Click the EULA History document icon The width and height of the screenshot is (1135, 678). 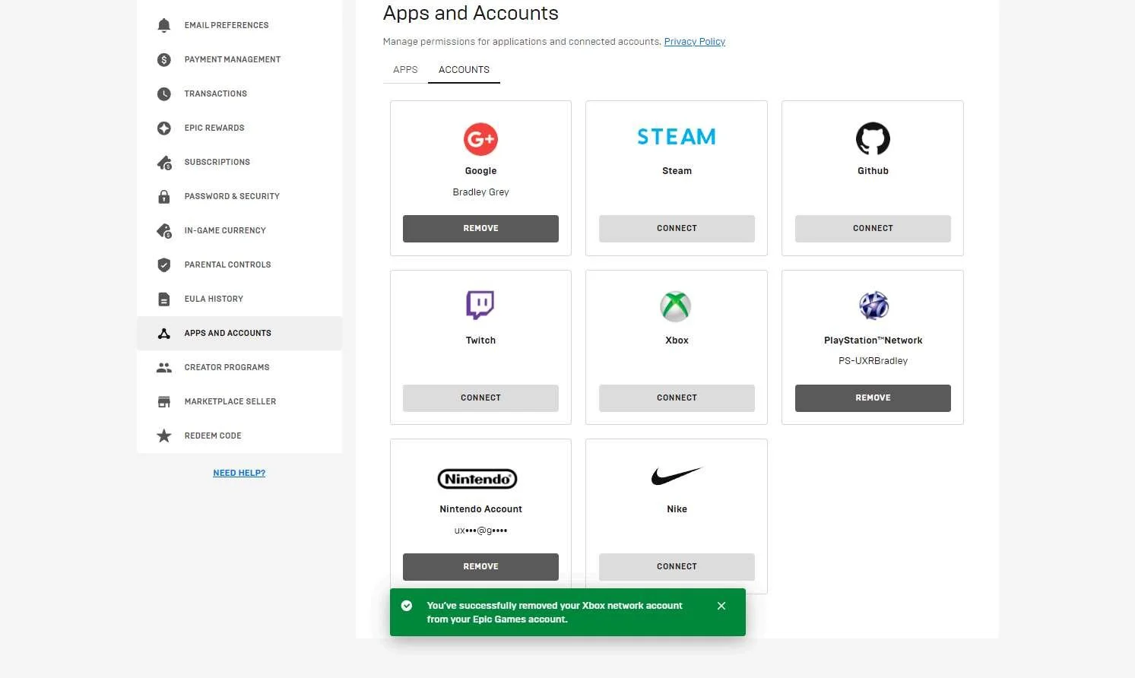click(x=163, y=299)
